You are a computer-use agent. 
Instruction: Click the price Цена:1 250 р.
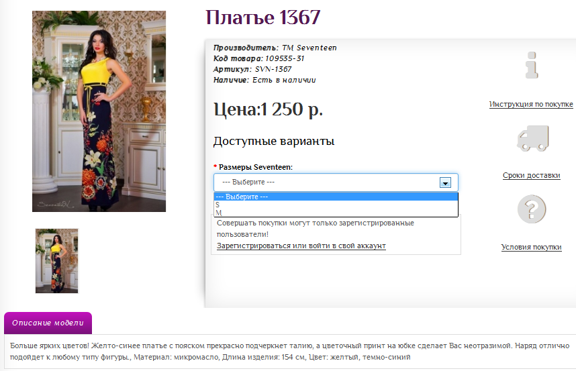pos(268,109)
